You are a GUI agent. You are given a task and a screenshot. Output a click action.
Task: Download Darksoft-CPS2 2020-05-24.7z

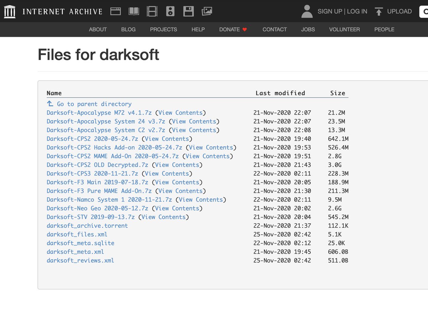point(92,139)
